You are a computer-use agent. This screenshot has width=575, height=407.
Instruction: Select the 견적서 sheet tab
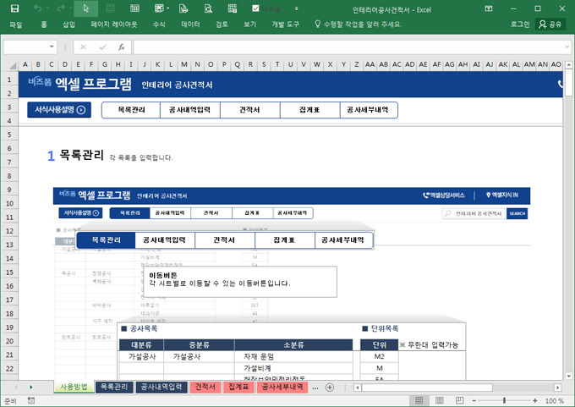(205, 387)
